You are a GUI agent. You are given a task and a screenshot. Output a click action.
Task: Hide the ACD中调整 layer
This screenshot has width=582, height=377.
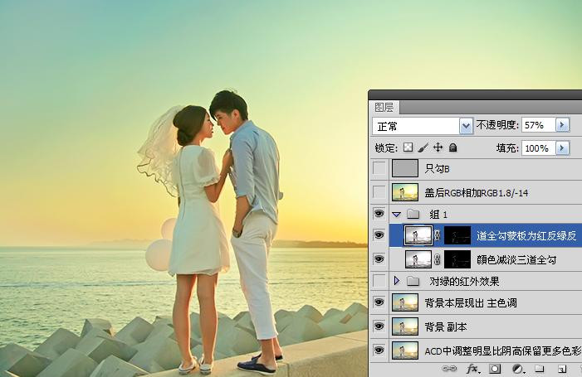coord(379,350)
